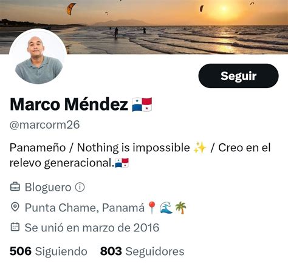
Task: Open the 506 Siguiendo following list
Action: pyautogui.click(x=49, y=251)
